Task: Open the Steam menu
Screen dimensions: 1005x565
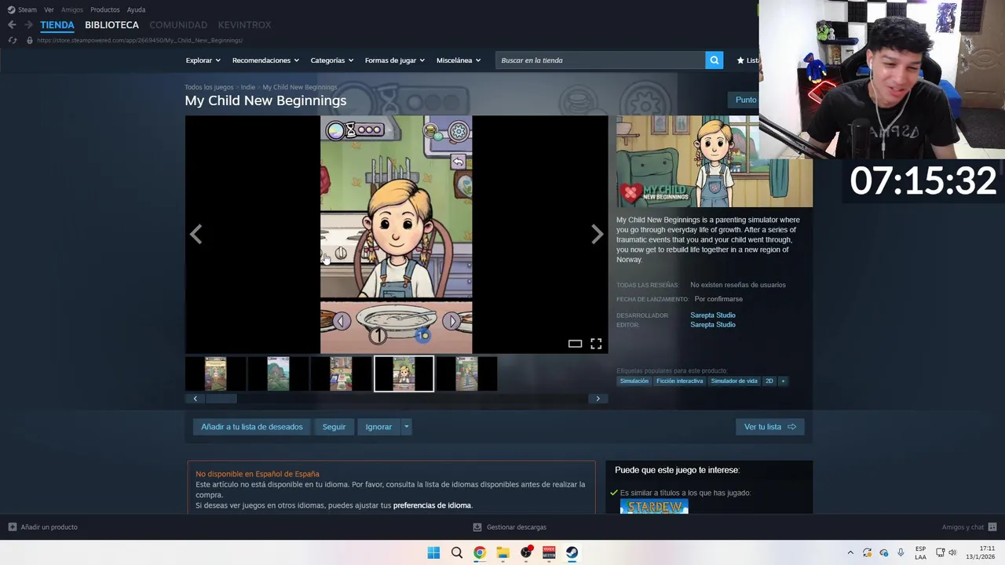Action: 22,9
